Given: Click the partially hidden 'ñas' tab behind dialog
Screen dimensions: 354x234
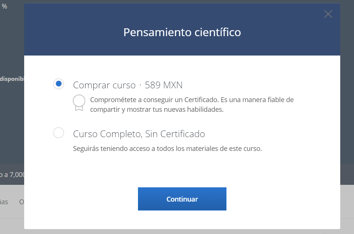Looking at the screenshot, I should 4,202.
